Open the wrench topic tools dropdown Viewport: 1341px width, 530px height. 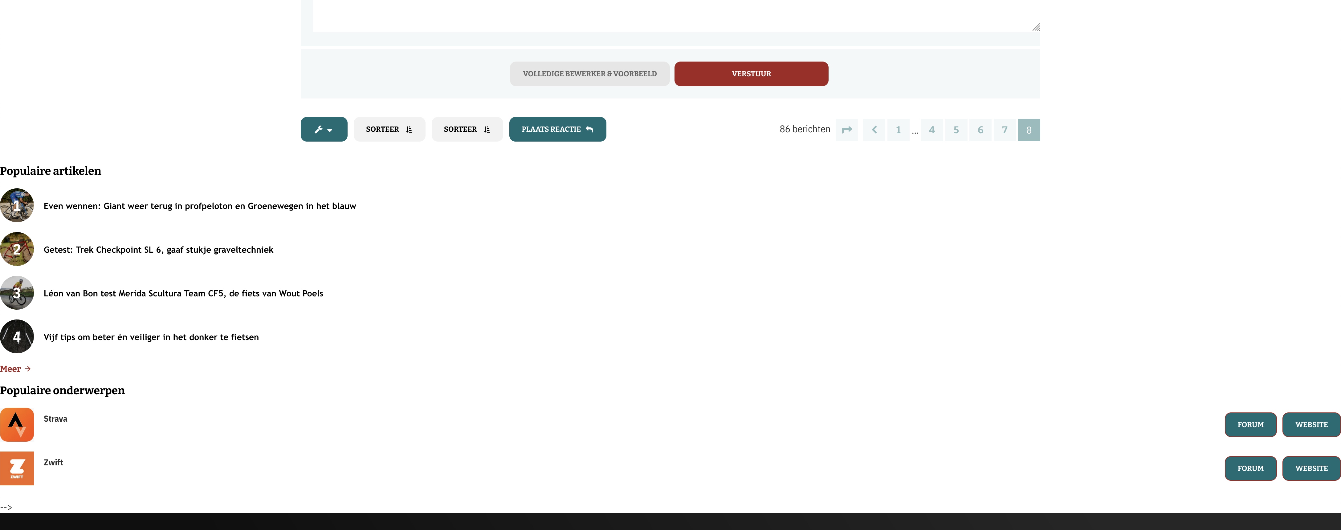pyautogui.click(x=324, y=130)
